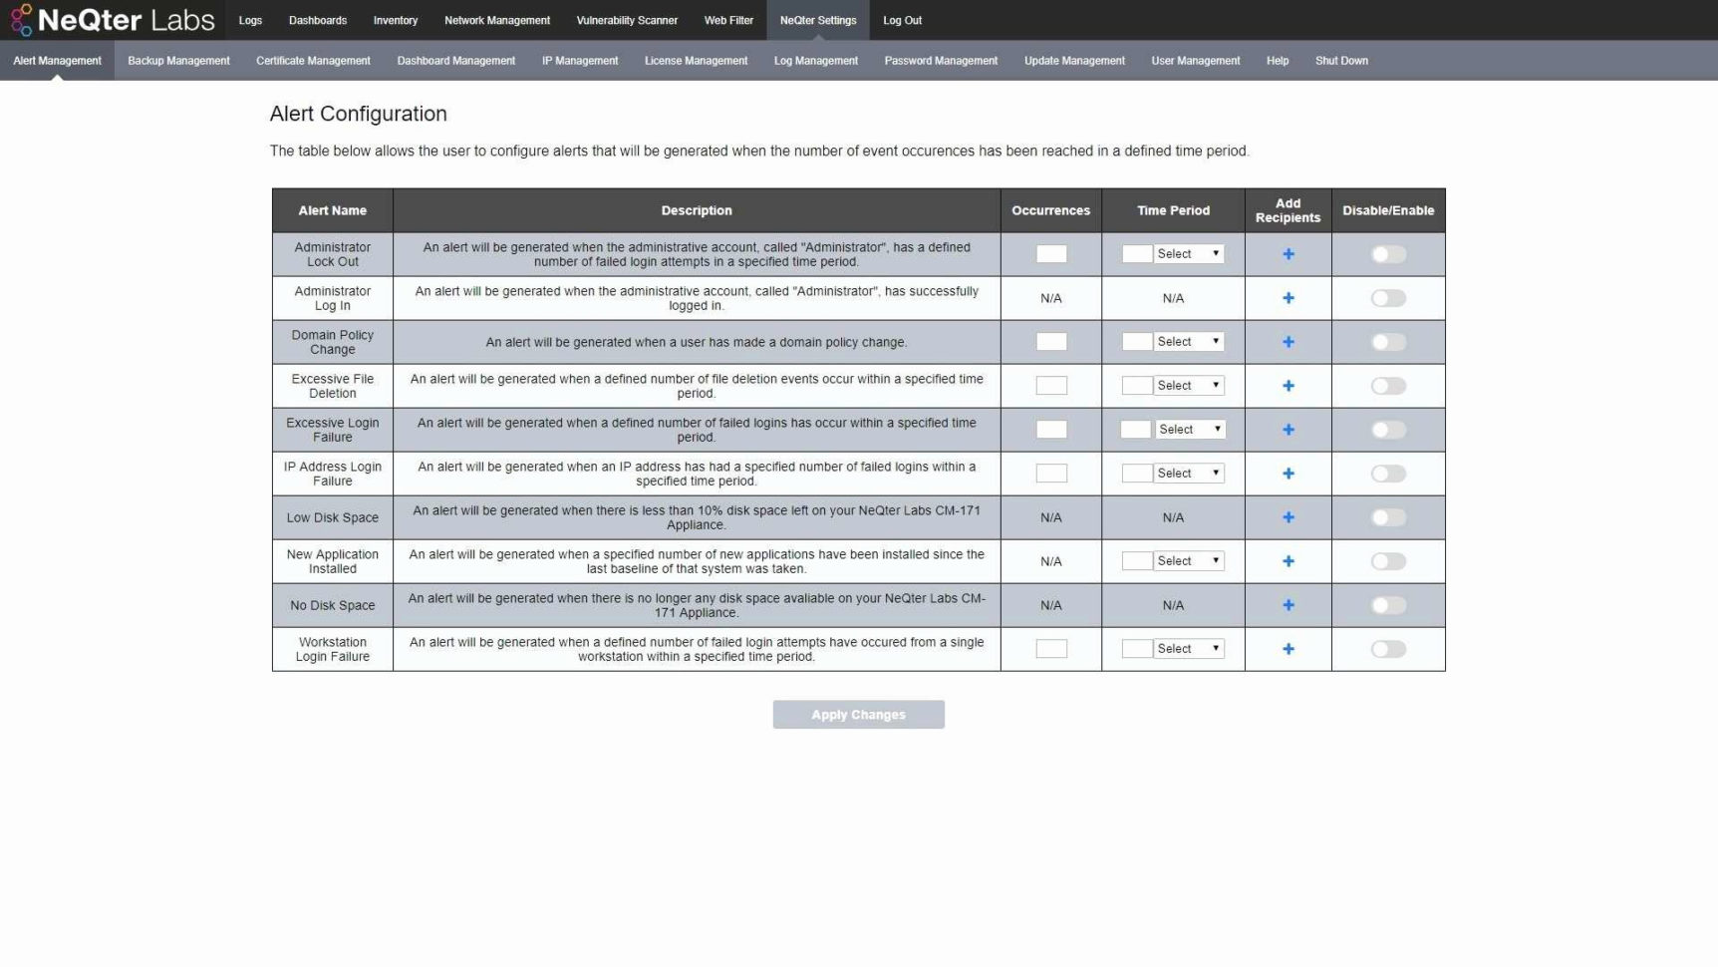
Task: Add recipients for Administrator Lock Out alert
Action: 1288,253
